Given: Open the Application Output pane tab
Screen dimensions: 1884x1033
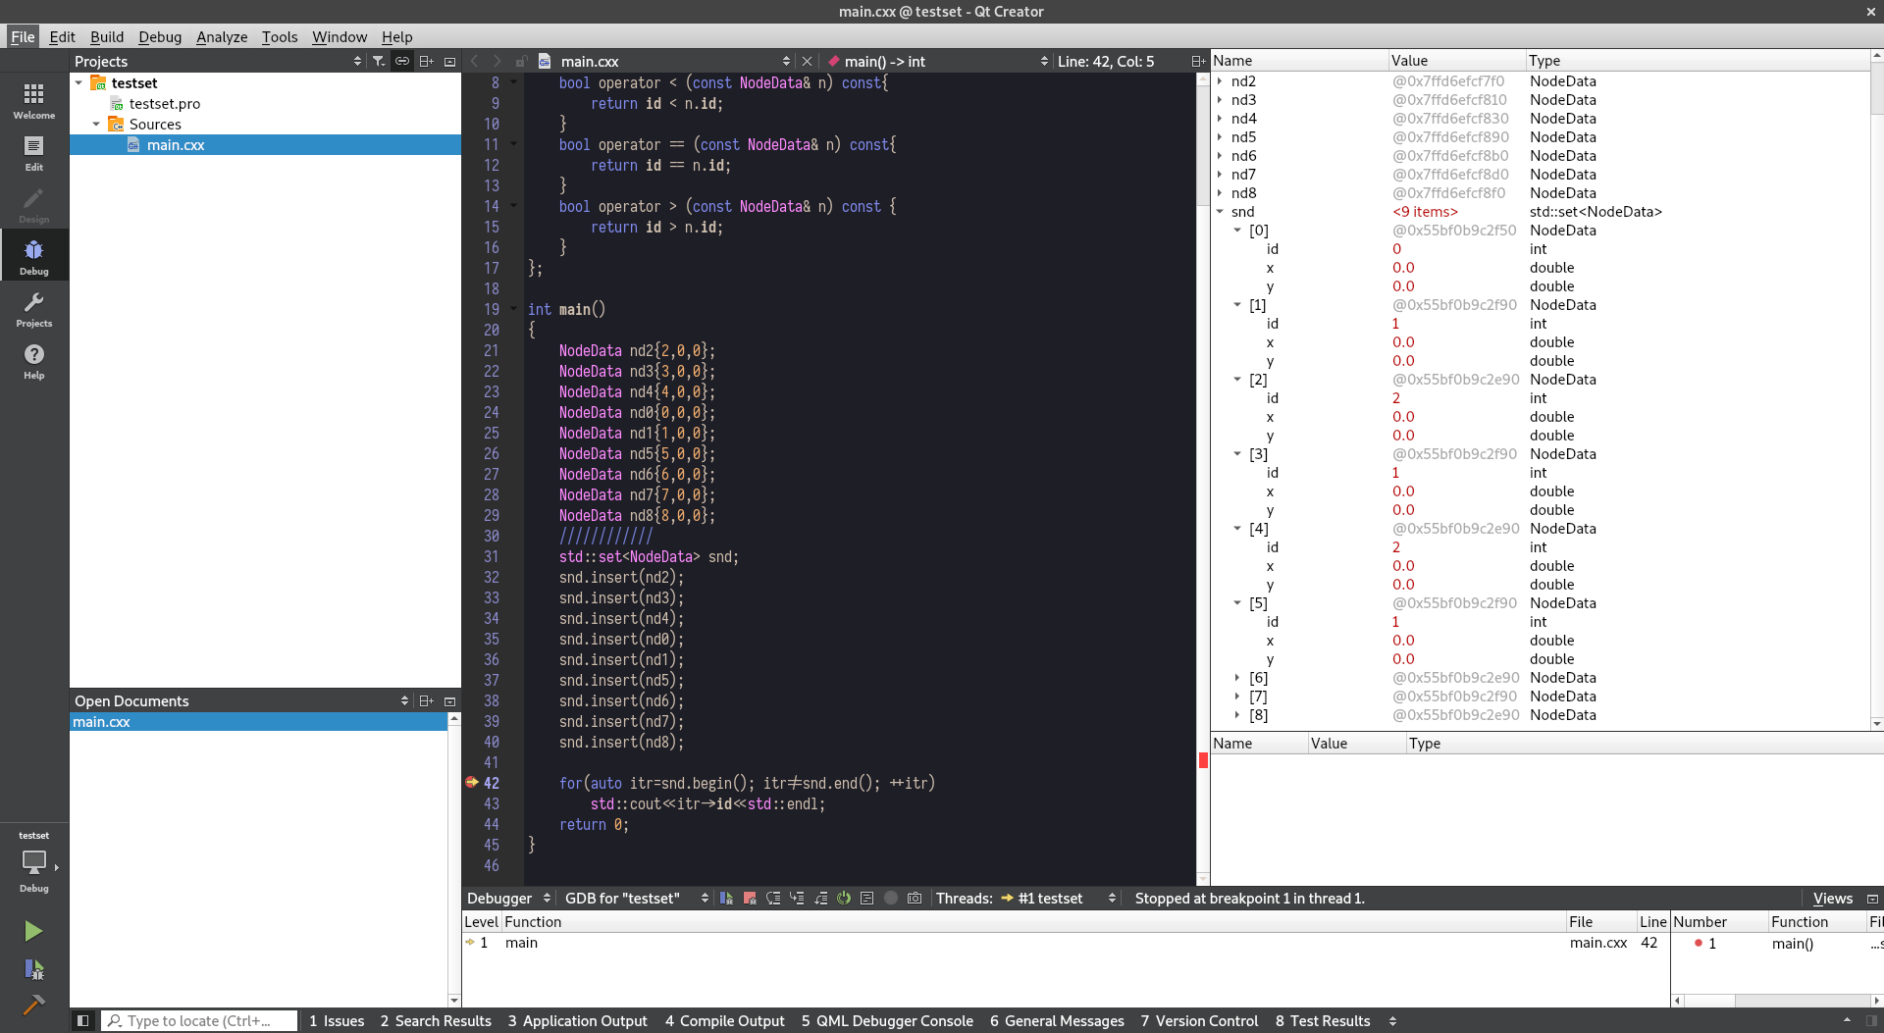Looking at the screenshot, I should coord(577,1020).
